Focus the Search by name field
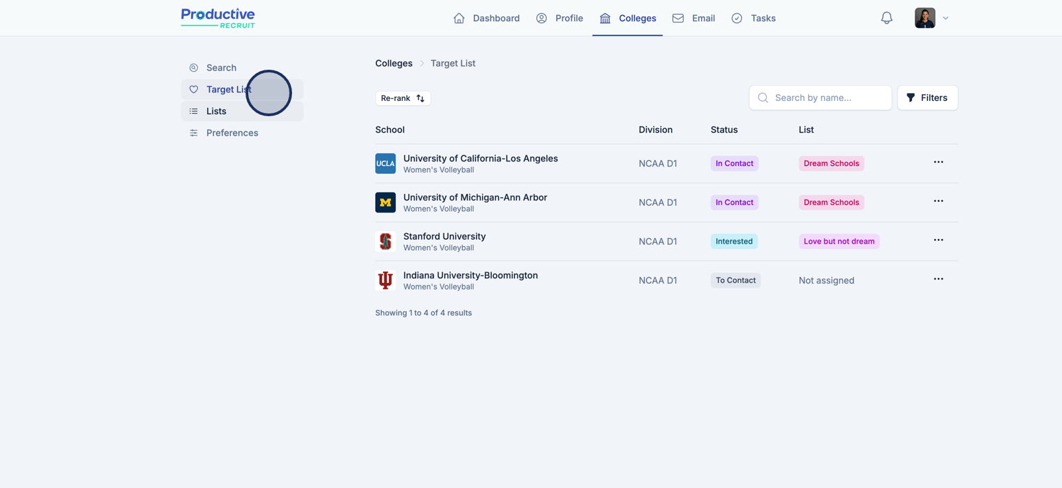The image size is (1062, 488). [x=820, y=98]
